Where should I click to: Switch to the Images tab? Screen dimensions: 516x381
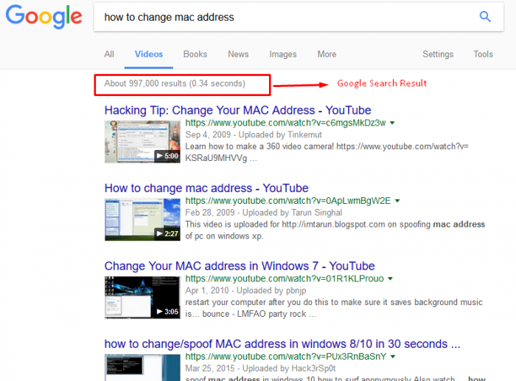click(283, 54)
